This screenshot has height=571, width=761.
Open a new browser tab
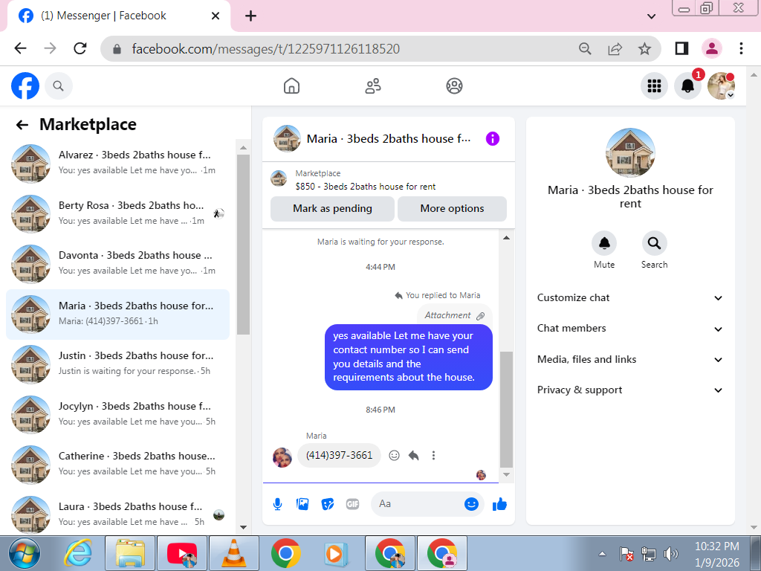pyautogui.click(x=250, y=16)
